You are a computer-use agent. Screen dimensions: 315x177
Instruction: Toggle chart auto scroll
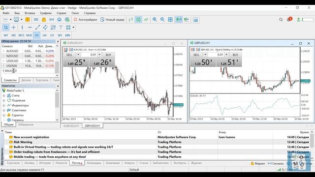point(179,20)
